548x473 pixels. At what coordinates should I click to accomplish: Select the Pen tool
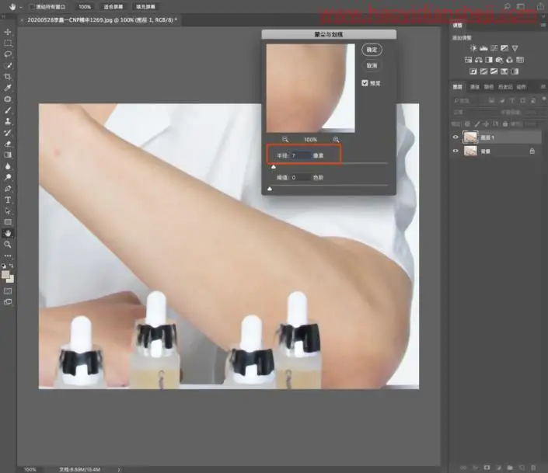pyautogui.click(x=8, y=189)
